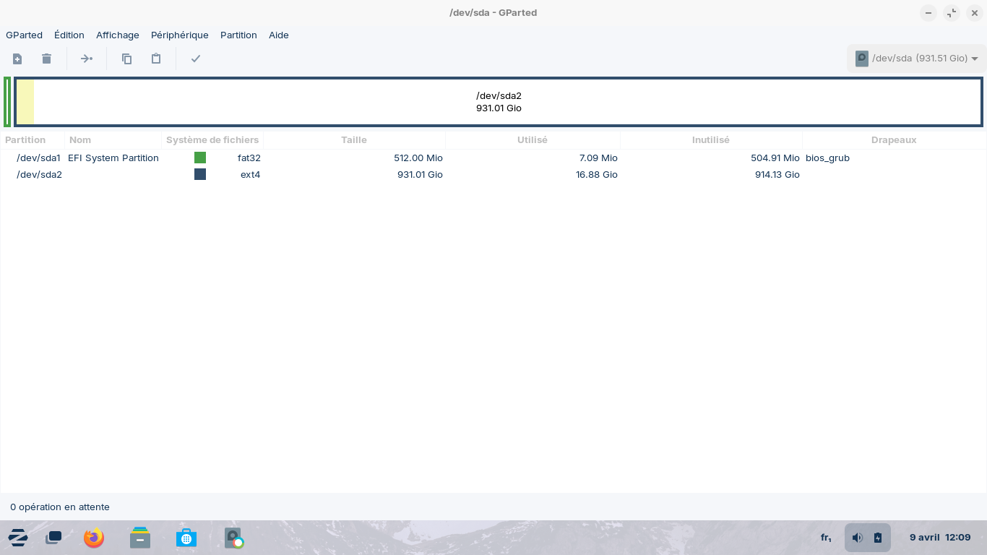Click the Delete partition trash icon
Viewport: 987px width, 555px height.
click(46, 59)
